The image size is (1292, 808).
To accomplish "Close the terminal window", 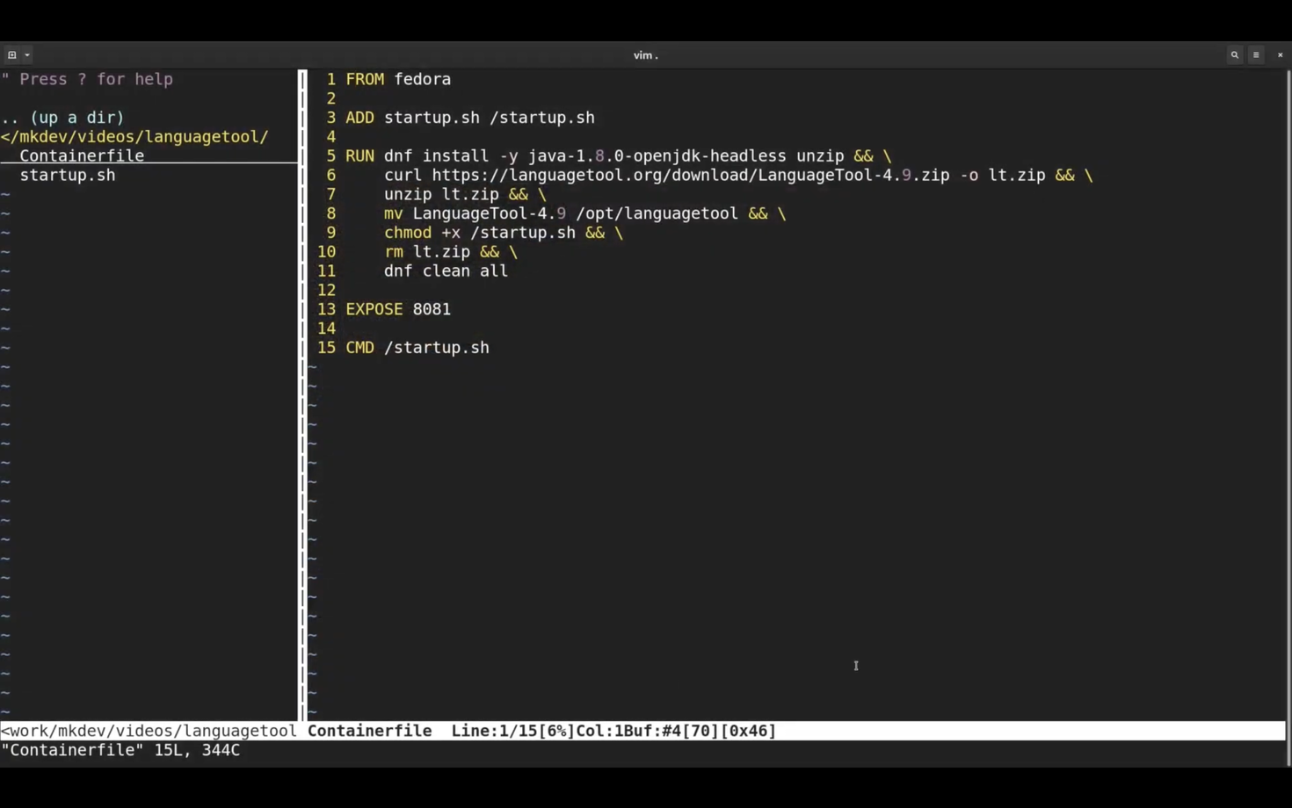I will pyautogui.click(x=1280, y=54).
